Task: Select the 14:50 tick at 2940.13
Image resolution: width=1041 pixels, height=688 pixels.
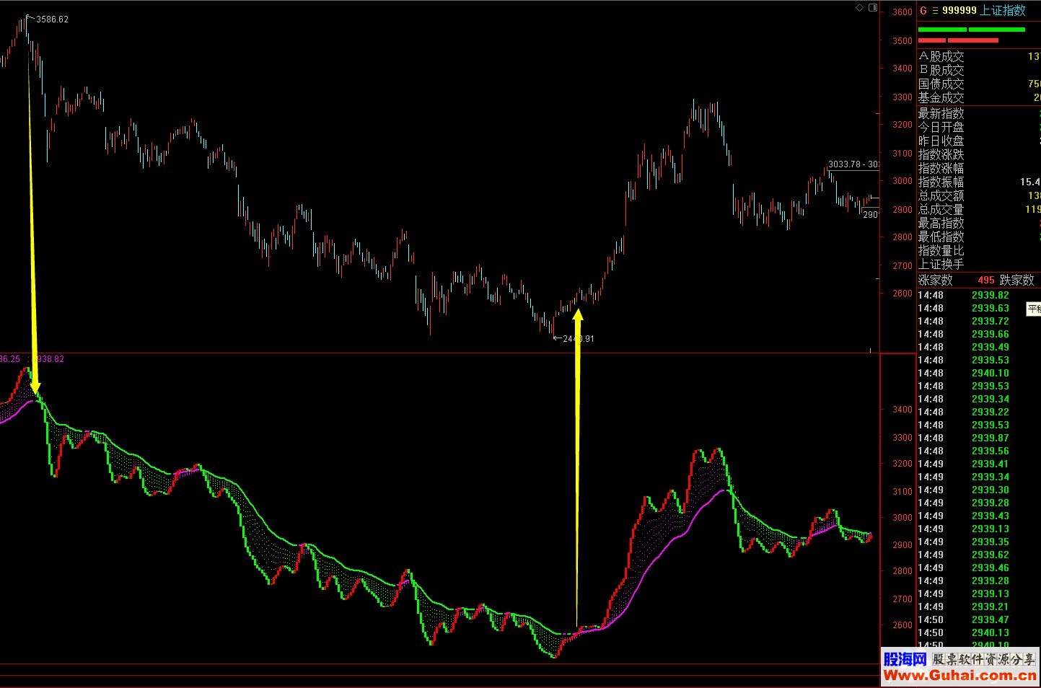Action: (x=979, y=632)
